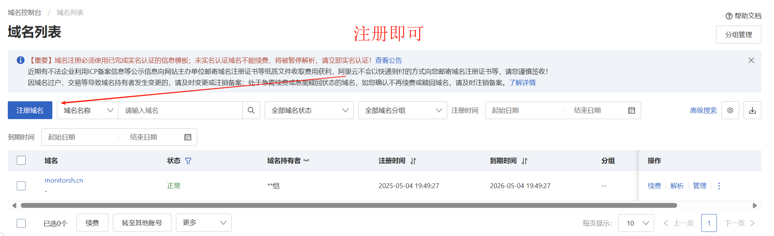
Task: Go to page 1 in pagination
Action: pos(709,223)
